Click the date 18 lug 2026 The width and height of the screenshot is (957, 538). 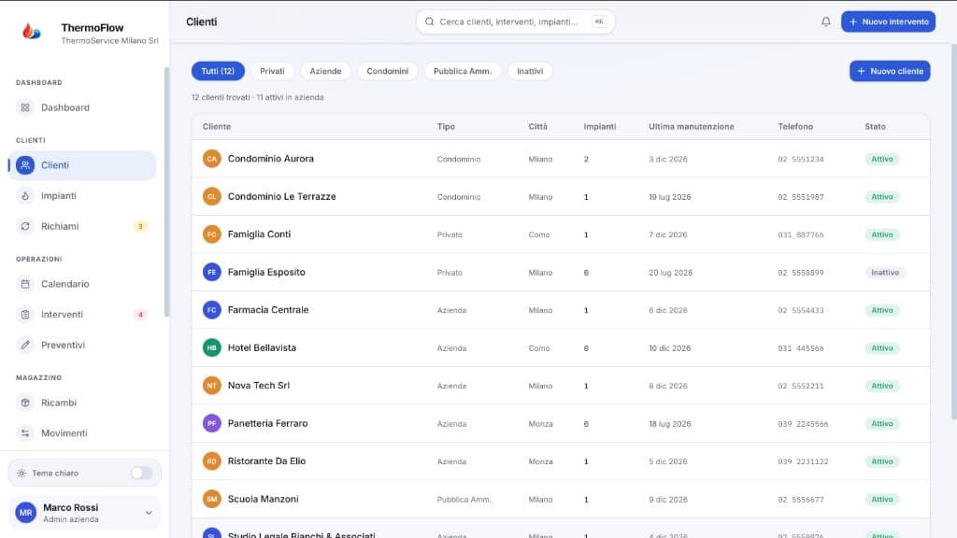(670, 424)
